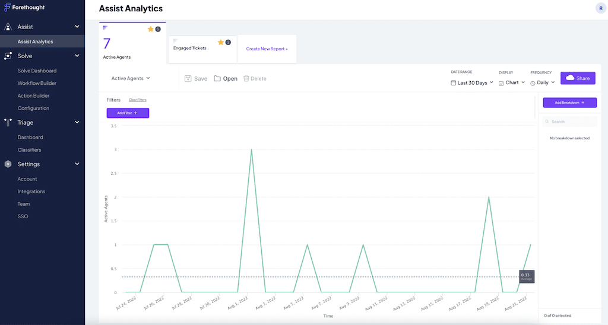Click the Add Filter button

point(128,113)
